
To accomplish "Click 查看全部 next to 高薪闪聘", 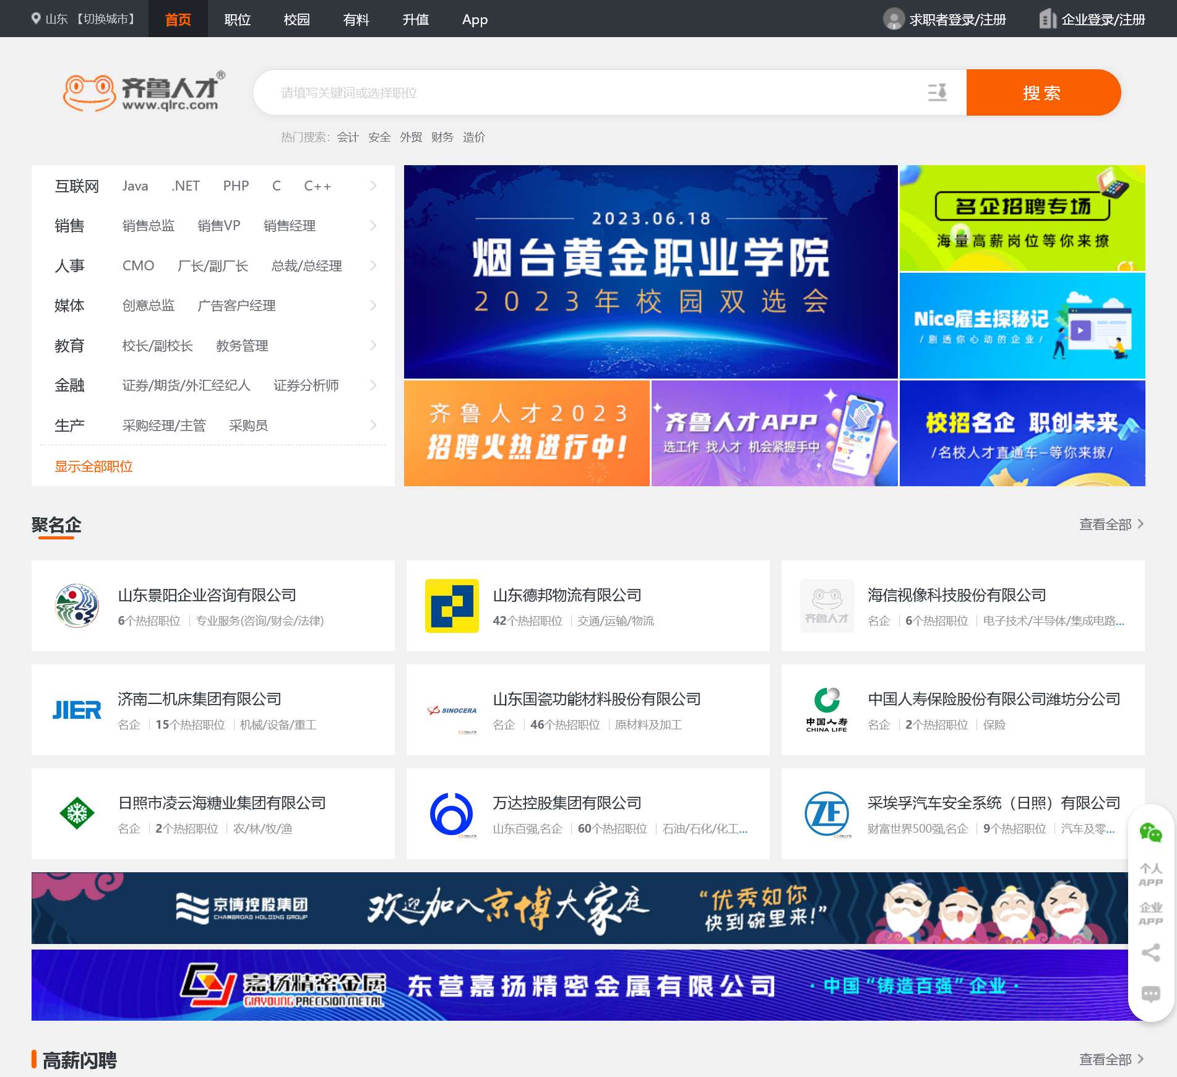I will [x=1111, y=1060].
